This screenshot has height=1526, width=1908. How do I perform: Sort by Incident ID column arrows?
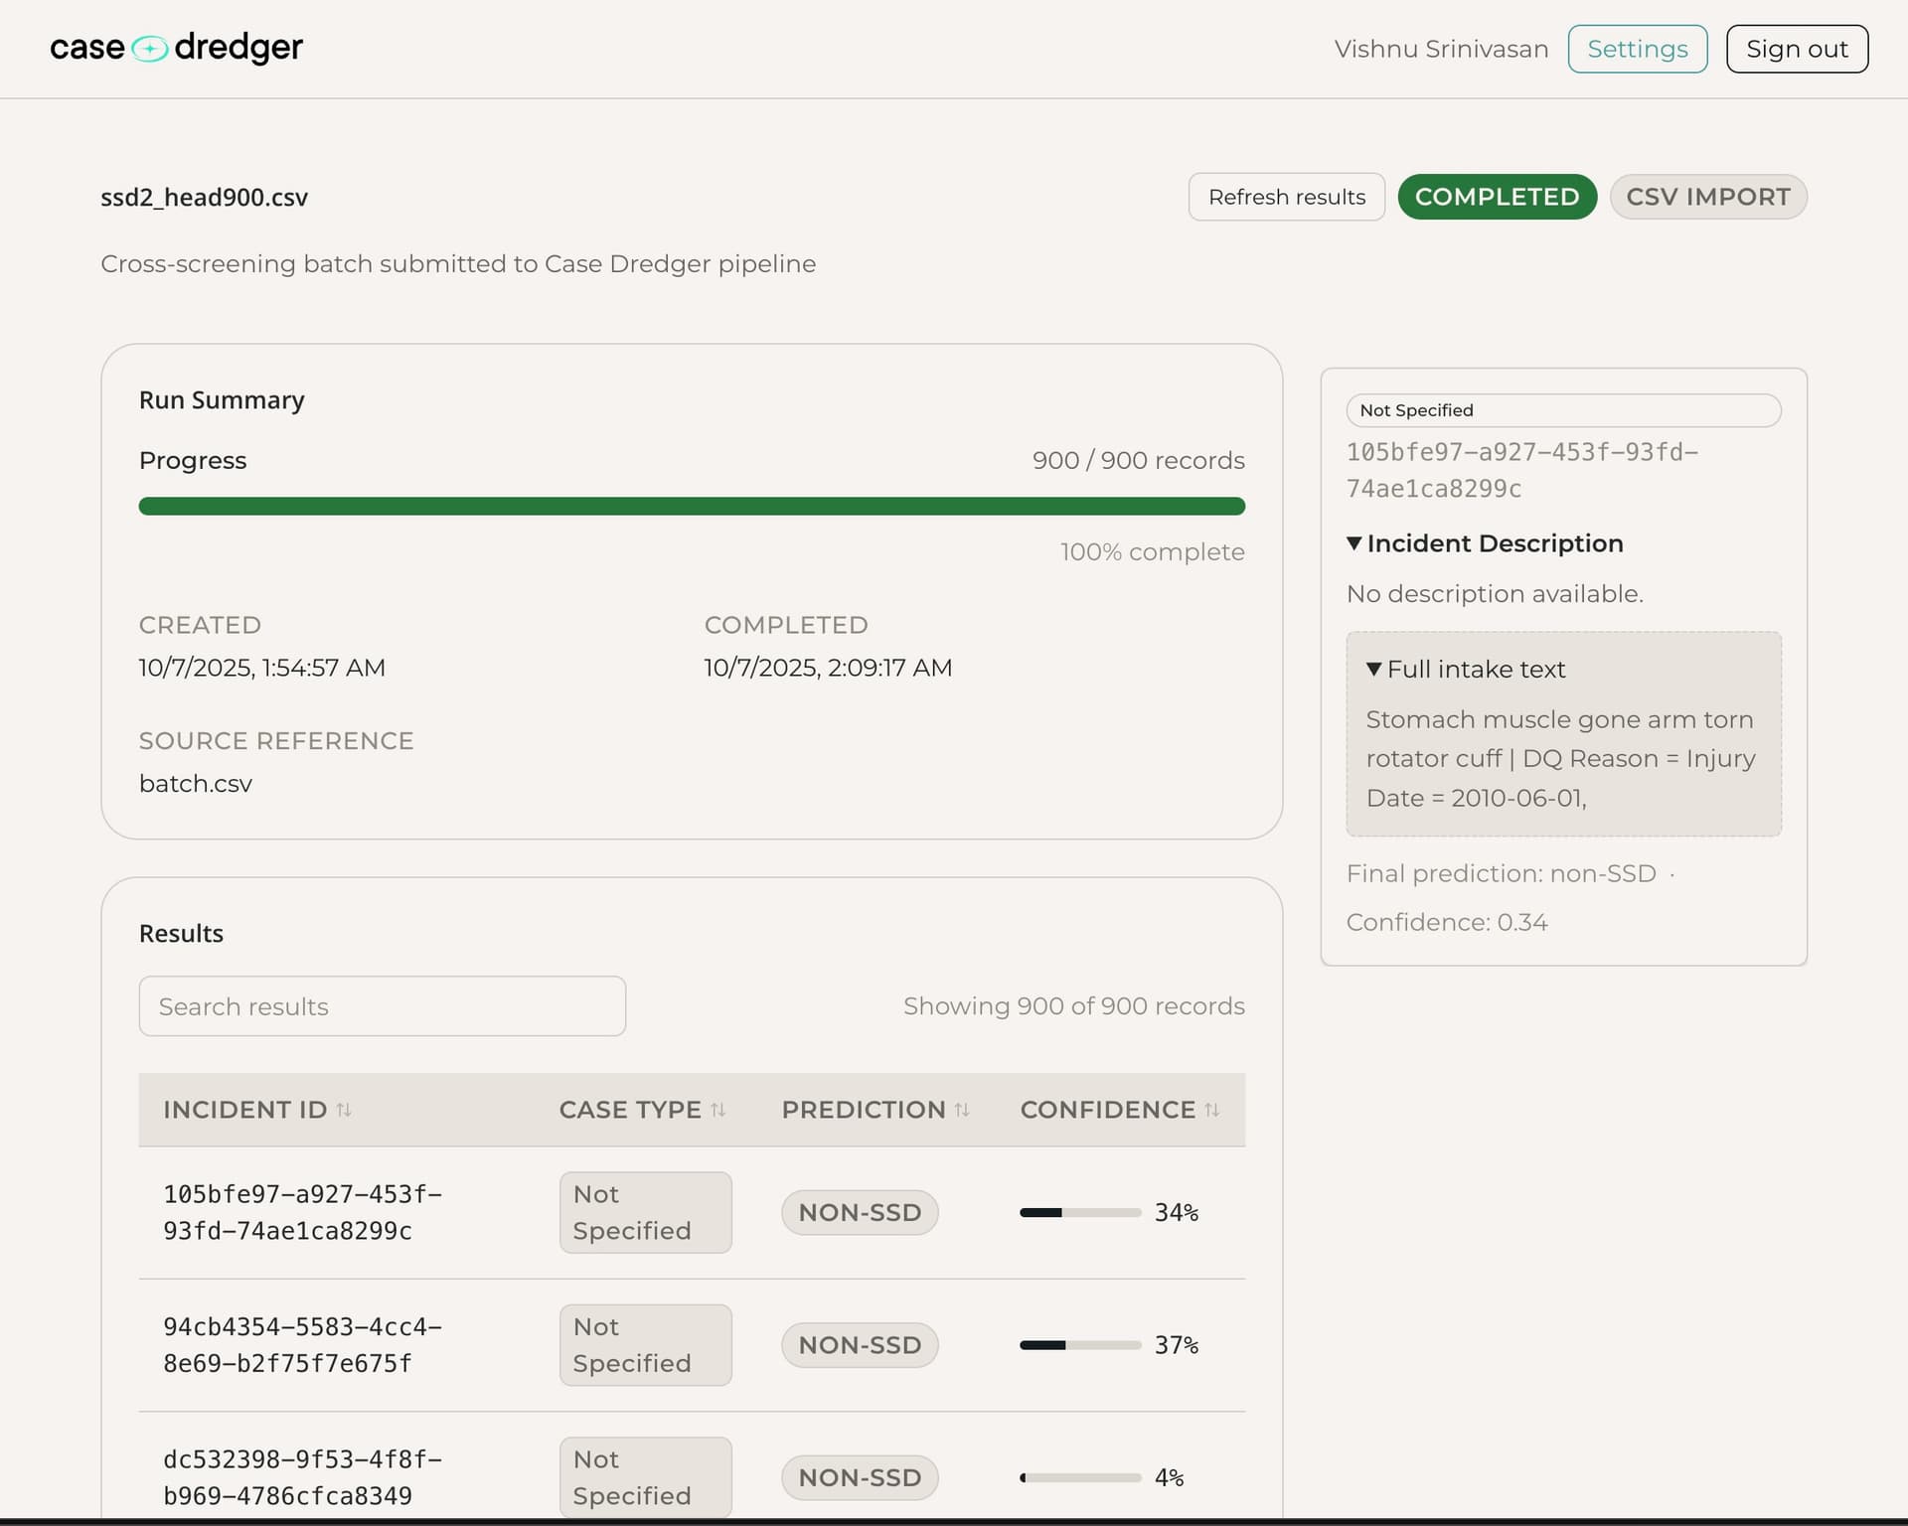[344, 1110]
